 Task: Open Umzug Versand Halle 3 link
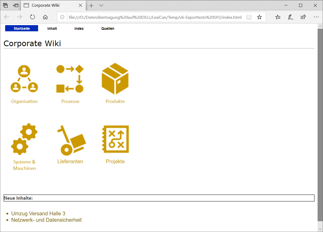38,214
